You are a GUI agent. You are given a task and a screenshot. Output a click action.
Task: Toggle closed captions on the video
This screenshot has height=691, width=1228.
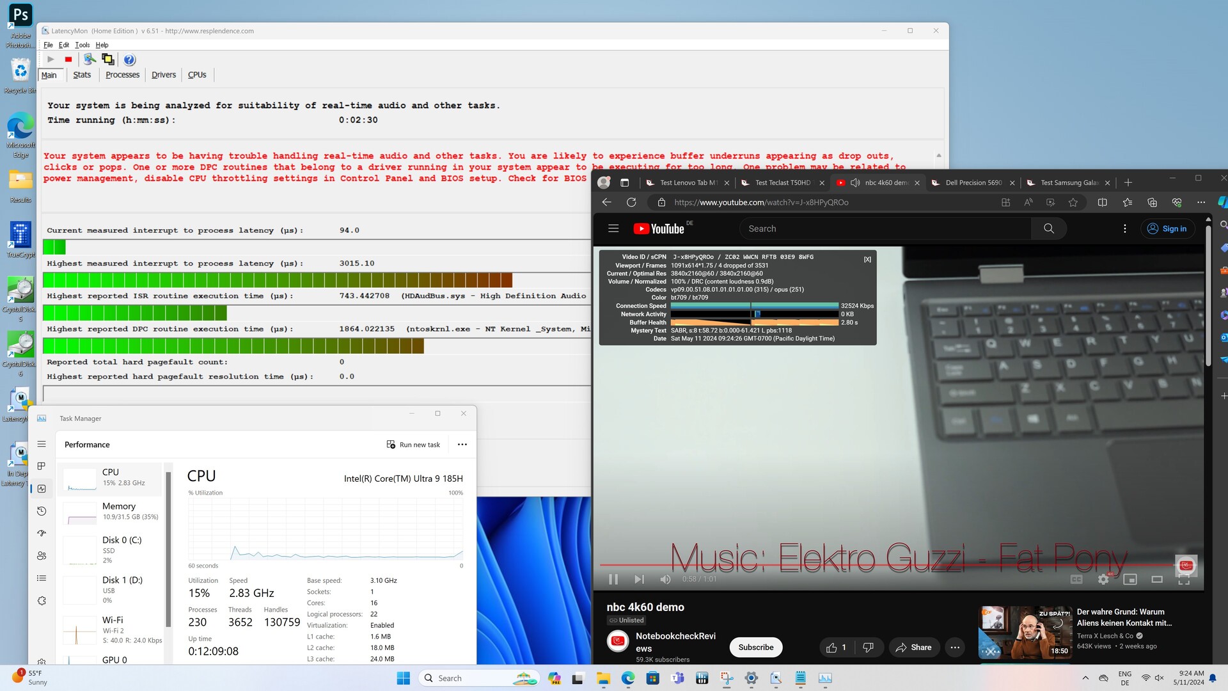(x=1076, y=579)
